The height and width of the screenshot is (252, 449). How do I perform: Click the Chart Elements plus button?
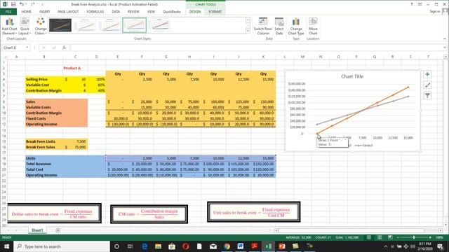click(427, 74)
